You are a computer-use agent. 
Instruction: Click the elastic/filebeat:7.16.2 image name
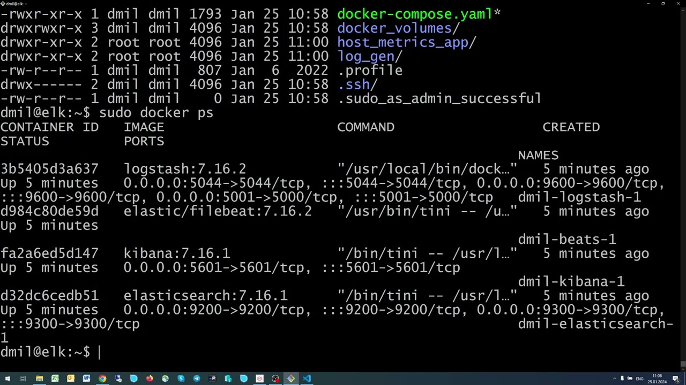[x=218, y=211]
